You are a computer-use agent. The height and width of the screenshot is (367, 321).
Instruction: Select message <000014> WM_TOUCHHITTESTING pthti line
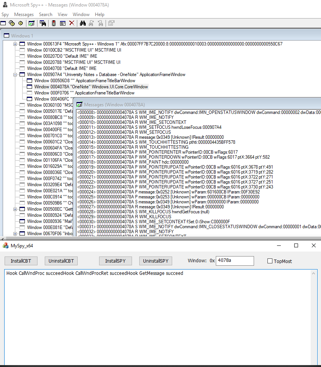(156, 142)
